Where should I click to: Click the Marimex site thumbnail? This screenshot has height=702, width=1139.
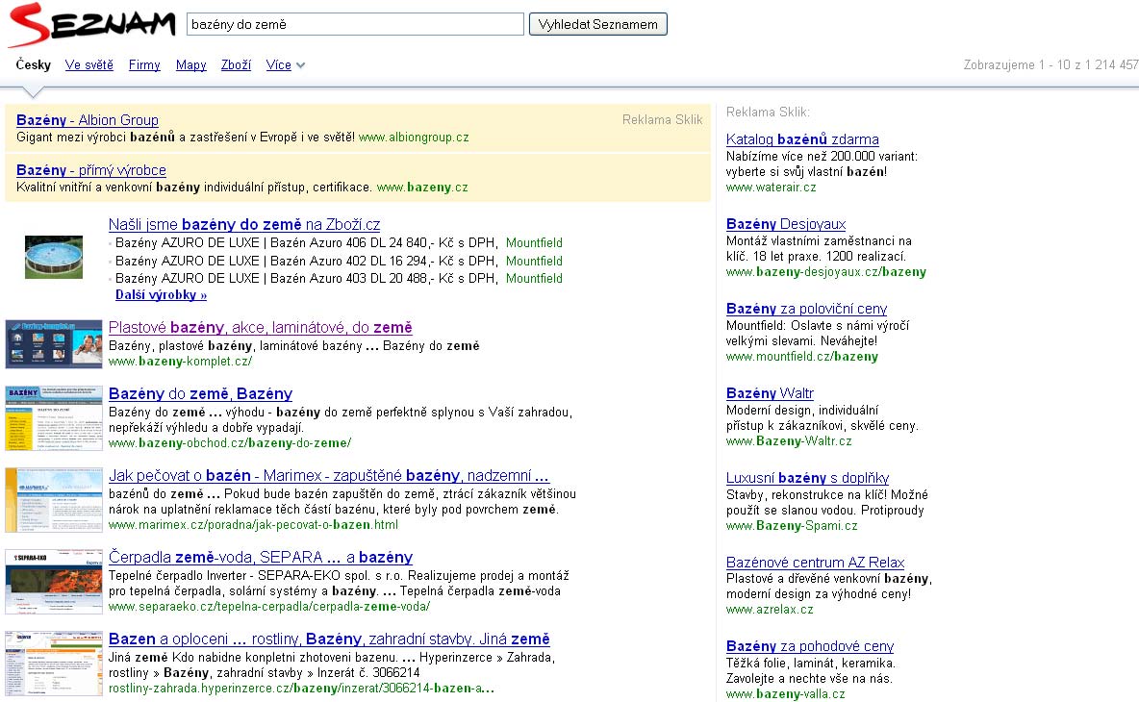54,500
